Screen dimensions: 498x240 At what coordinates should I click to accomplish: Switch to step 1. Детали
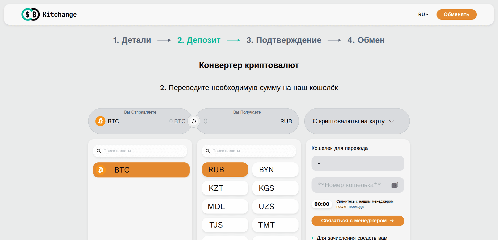pos(132,40)
